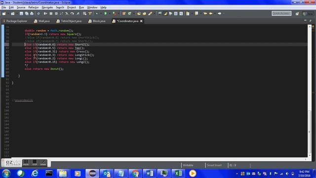This screenshot has height=178, width=316.
Task: Click the 'Cross()' text in code
Action: tap(83, 51)
